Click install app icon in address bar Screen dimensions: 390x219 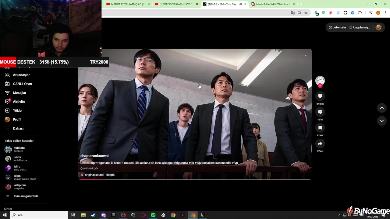click(299, 13)
